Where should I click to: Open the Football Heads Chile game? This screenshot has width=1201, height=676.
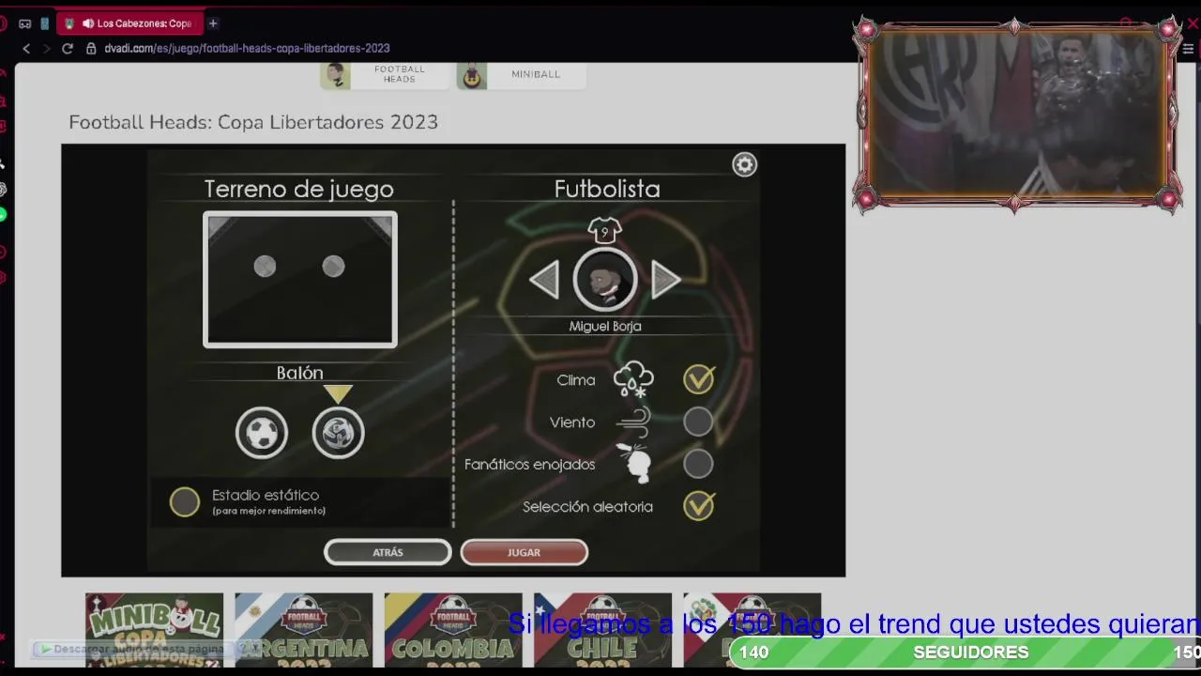[x=602, y=630]
